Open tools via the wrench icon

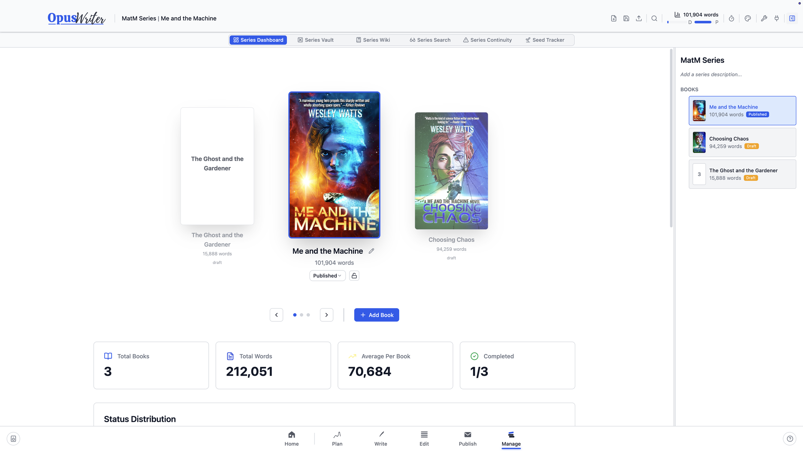coord(764,18)
